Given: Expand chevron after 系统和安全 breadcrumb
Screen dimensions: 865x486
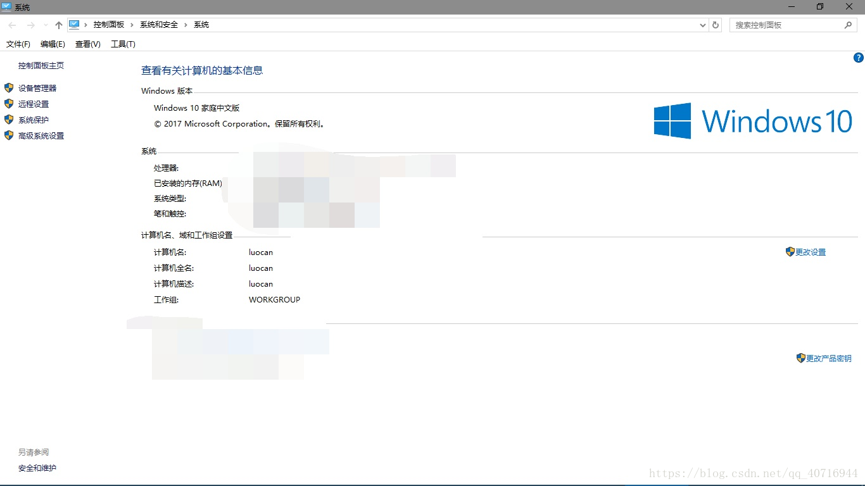Looking at the screenshot, I should (x=186, y=25).
